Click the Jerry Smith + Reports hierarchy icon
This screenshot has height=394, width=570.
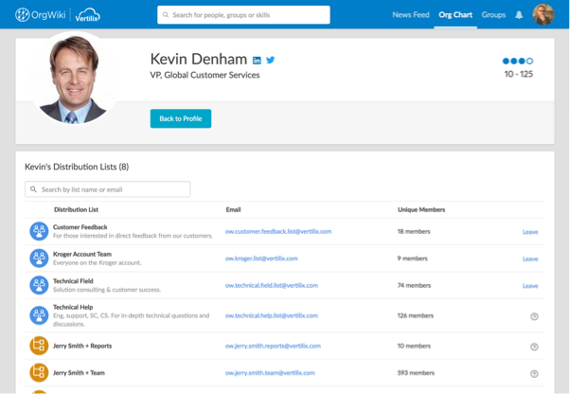pos(39,346)
